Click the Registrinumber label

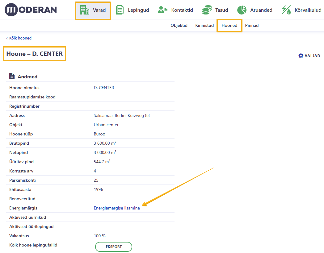point(24,106)
